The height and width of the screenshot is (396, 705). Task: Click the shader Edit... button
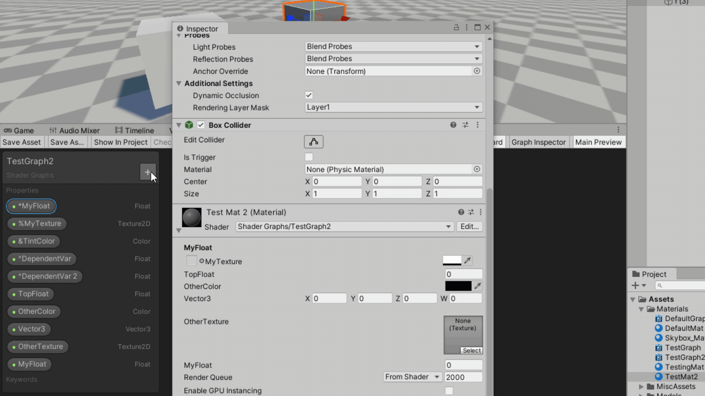pyautogui.click(x=469, y=227)
